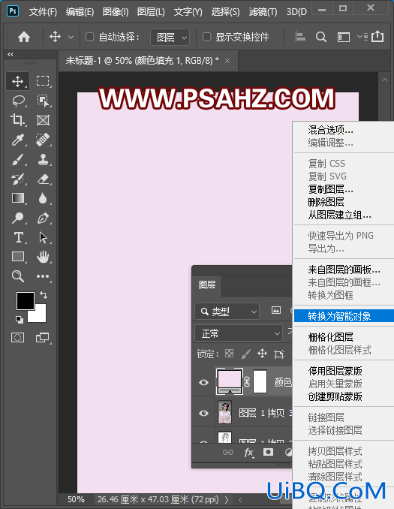The height and width of the screenshot is (509, 394).
Task: Select the Move tool in toolbox
Action: pos(17,81)
